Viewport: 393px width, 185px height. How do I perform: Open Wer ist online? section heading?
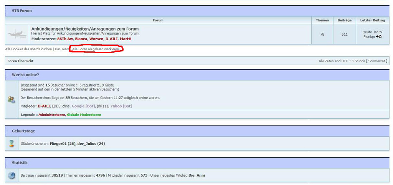[25, 75]
